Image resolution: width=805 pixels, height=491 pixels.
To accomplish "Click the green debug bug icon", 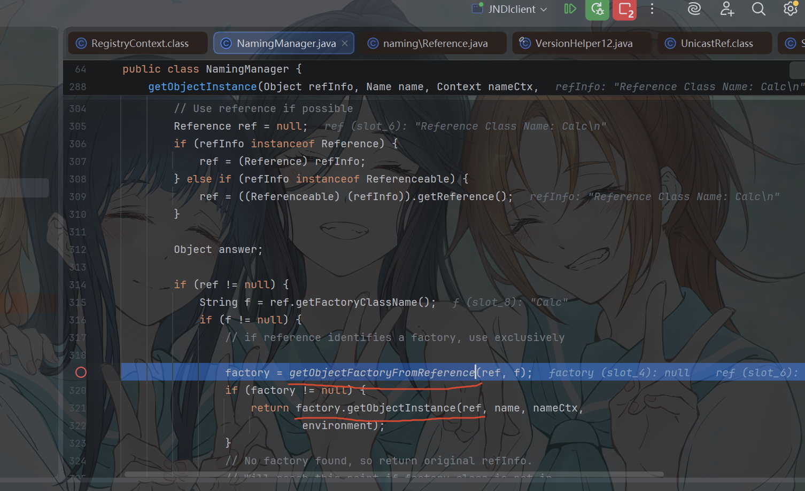I will (597, 9).
